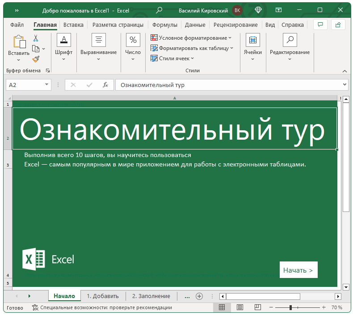Image resolution: width=353 pixels, height=315 pixels.
Task: Open the Name Box dropdown arrow
Action: (47, 85)
